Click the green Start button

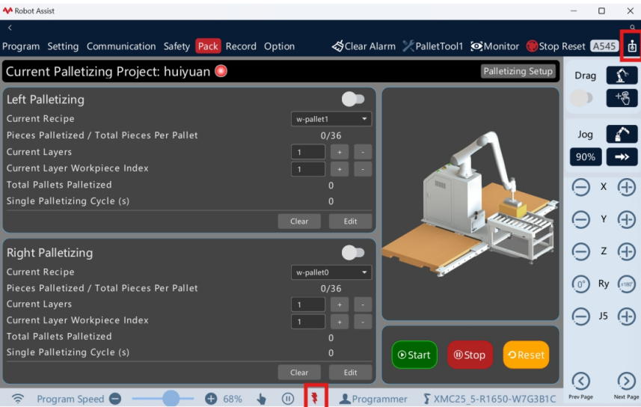coord(414,355)
